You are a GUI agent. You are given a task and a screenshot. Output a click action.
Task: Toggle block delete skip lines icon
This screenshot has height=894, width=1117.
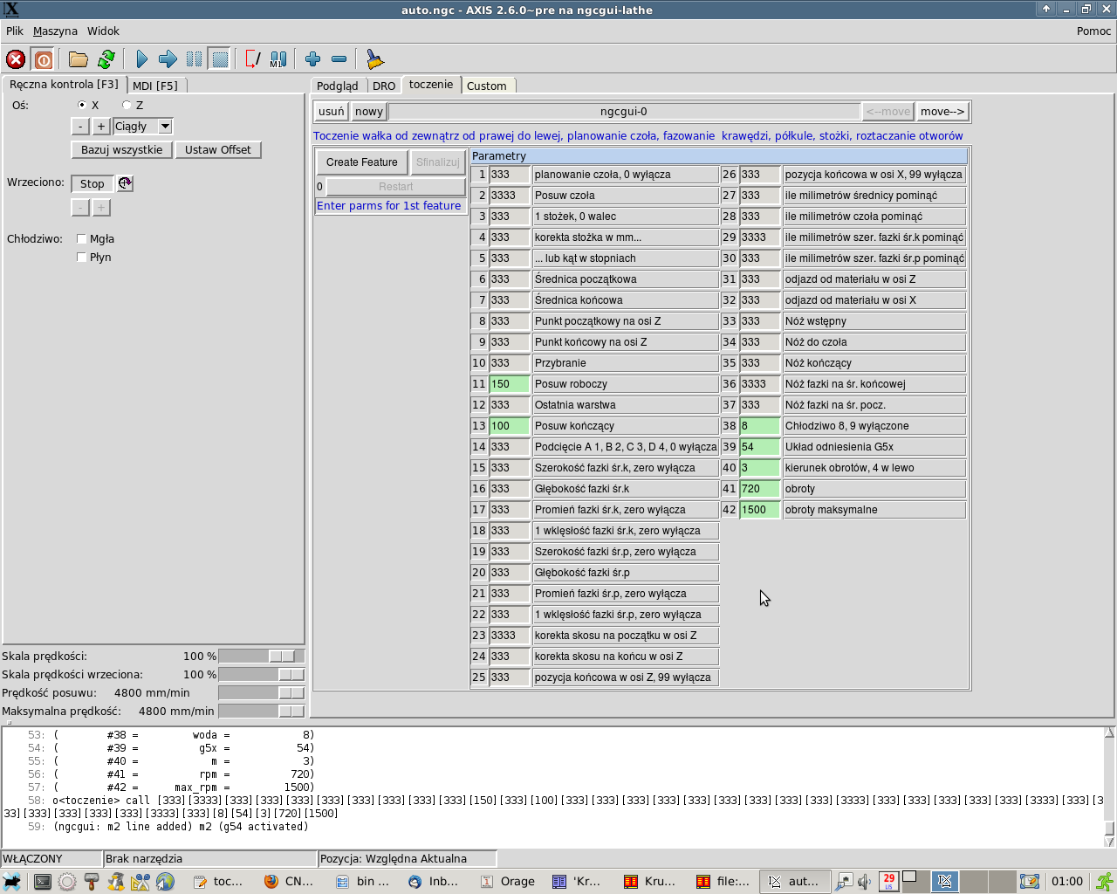[252, 59]
